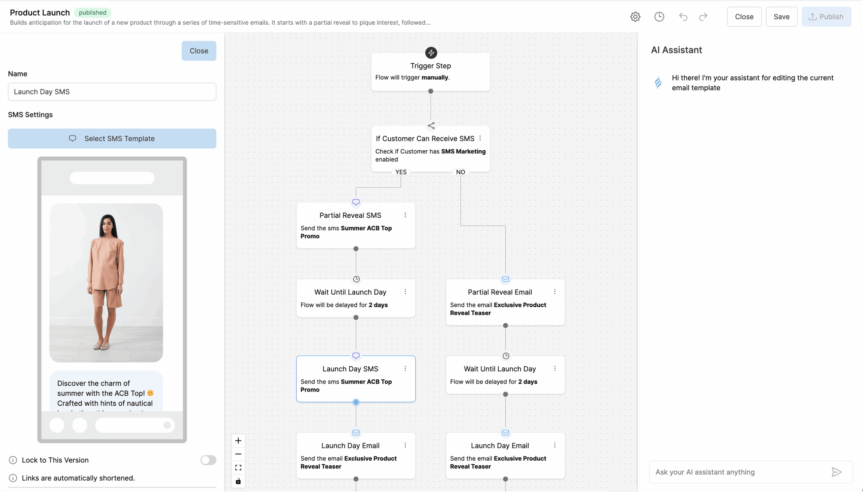The image size is (863, 492).
Task: Send the AI assistant message
Action: (837, 472)
